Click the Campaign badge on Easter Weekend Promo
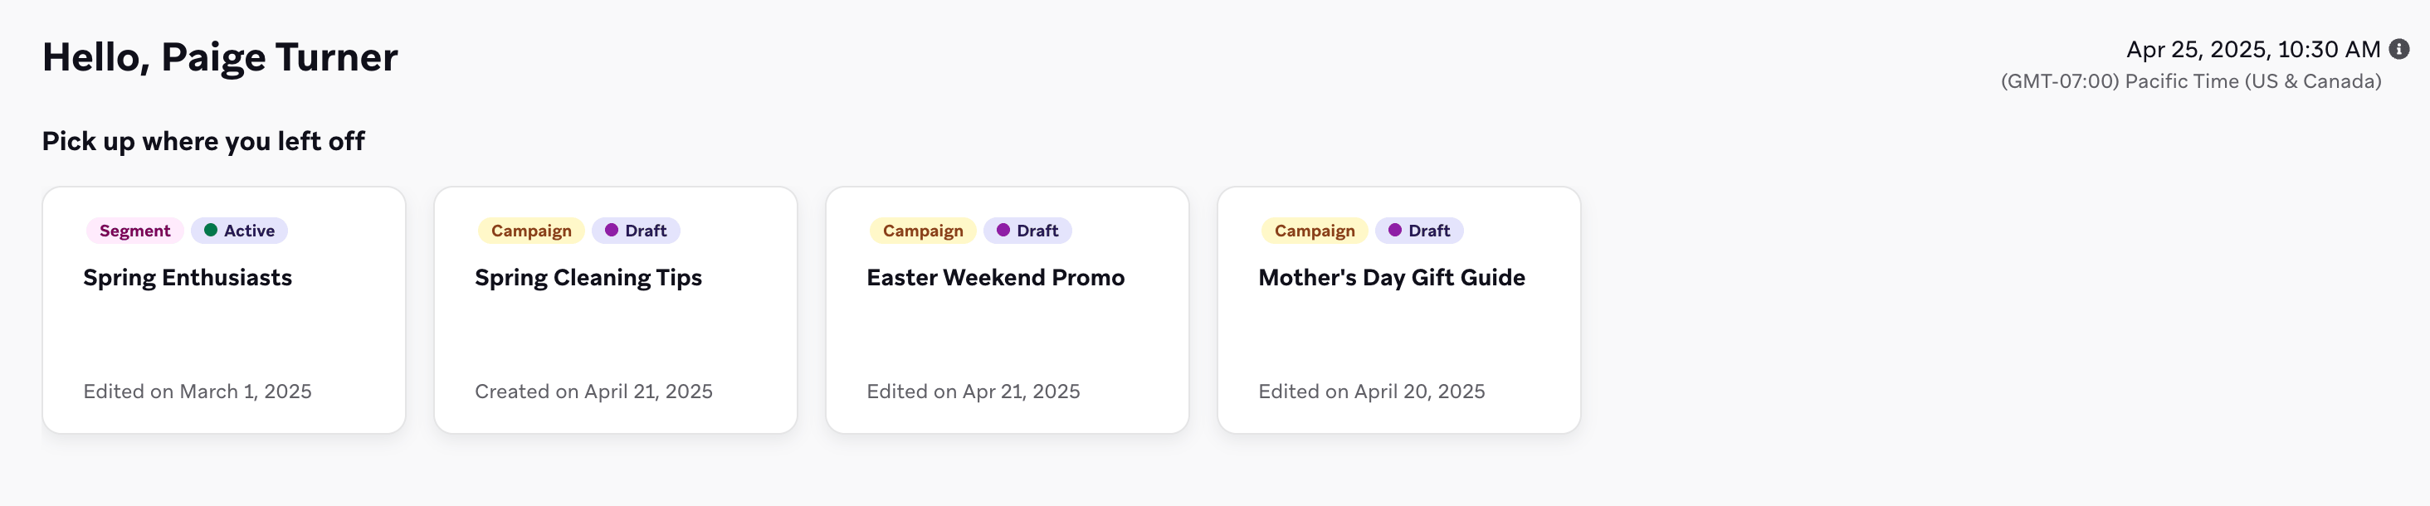The width and height of the screenshot is (2430, 506). (x=923, y=231)
